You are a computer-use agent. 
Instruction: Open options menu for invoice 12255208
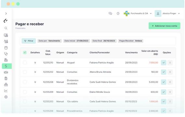(170, 82)
